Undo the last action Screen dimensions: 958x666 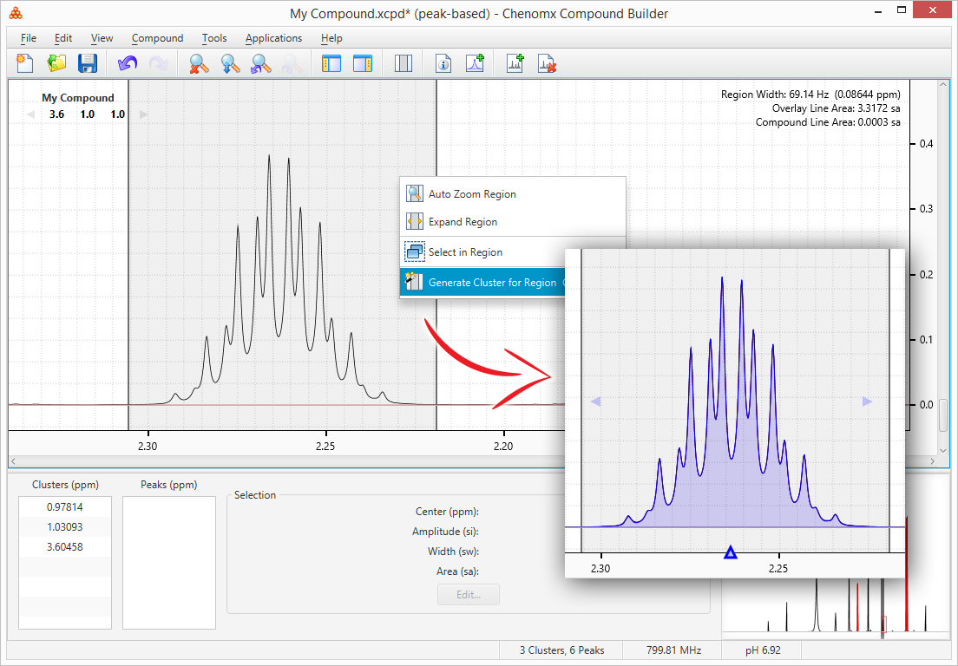click(x=127, y=63)
